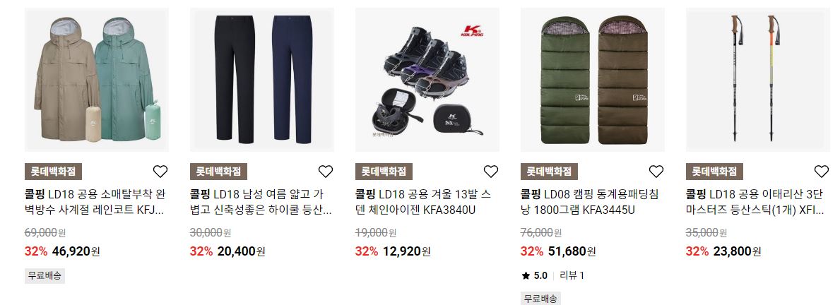Toggle wishlist heart for men's summer hiking pants
Viewport: 840px width, 305px height.
pos(326,172)
